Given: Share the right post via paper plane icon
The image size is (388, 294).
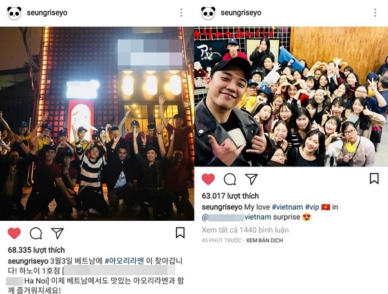Looking at the screenshot, I should 252,179.
